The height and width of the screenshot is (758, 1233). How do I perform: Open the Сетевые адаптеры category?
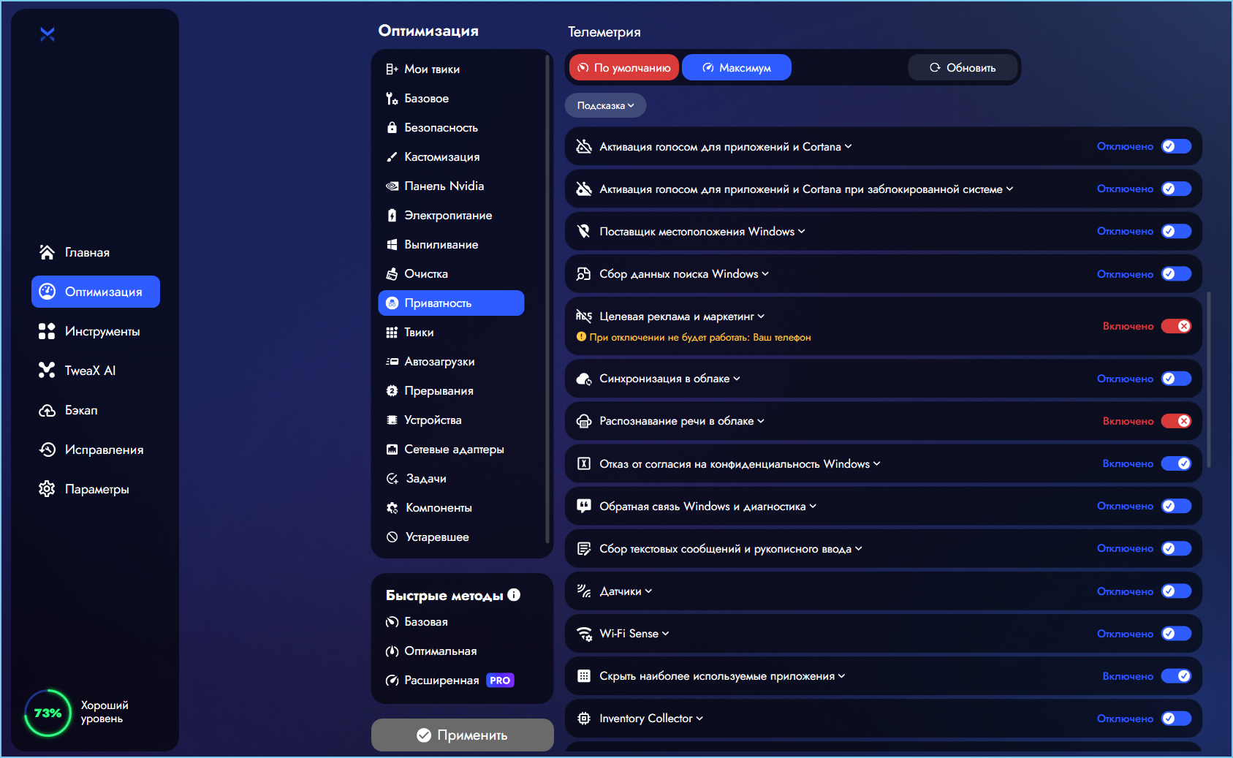click(452, 449)
